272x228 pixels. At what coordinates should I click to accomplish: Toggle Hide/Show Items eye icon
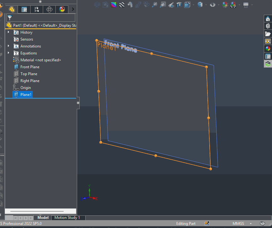[x=213, y=5]
